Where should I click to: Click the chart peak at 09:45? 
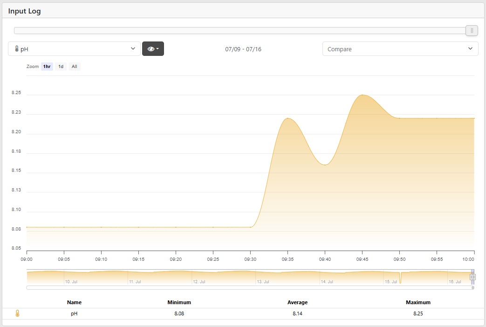point(363,95)
